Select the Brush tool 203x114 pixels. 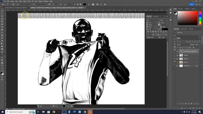(x=2, y=33)
